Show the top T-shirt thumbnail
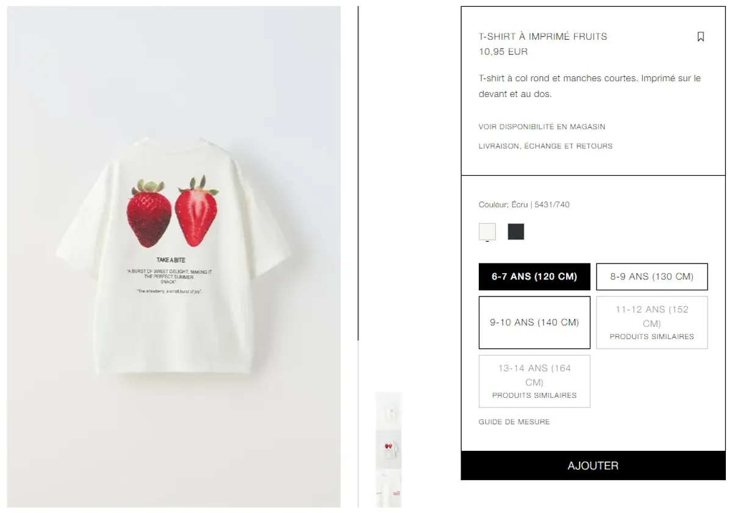This screenshot has width=732, height=513. pyautogui.click(x=389, y=411)
